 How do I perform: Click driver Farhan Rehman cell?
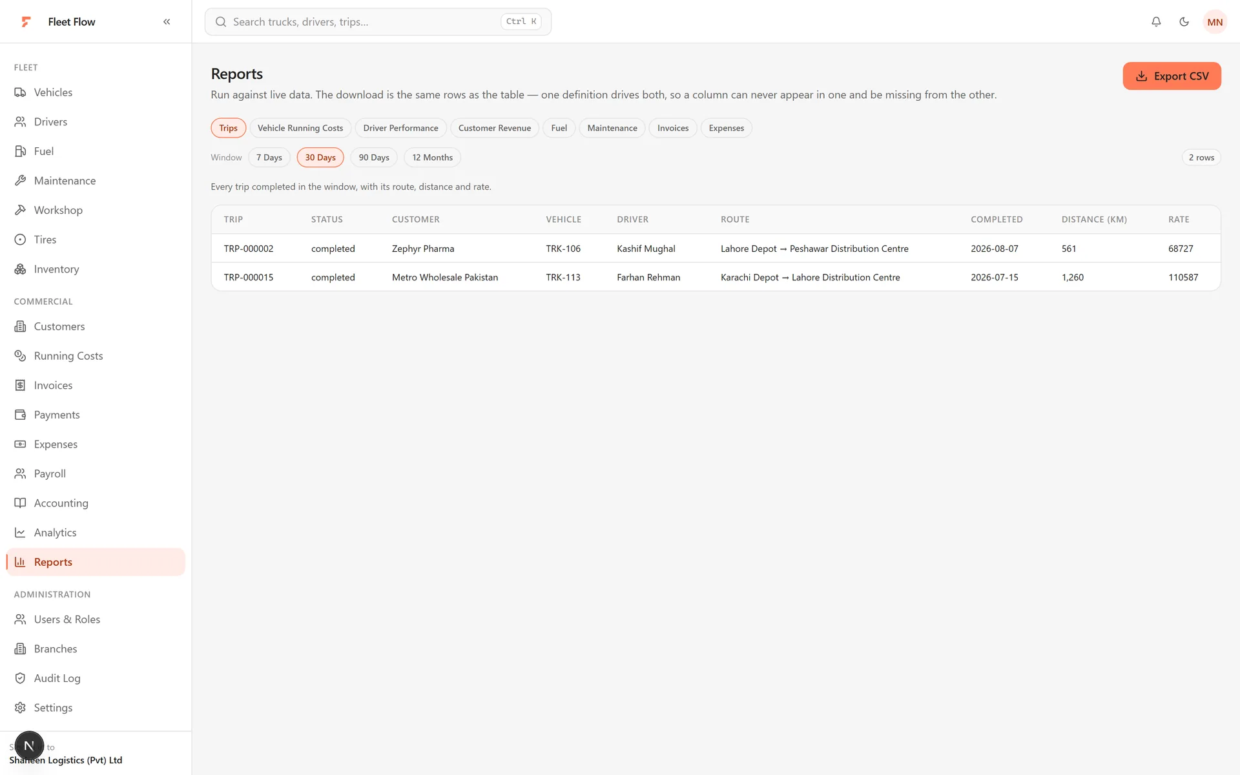[648, 278]
